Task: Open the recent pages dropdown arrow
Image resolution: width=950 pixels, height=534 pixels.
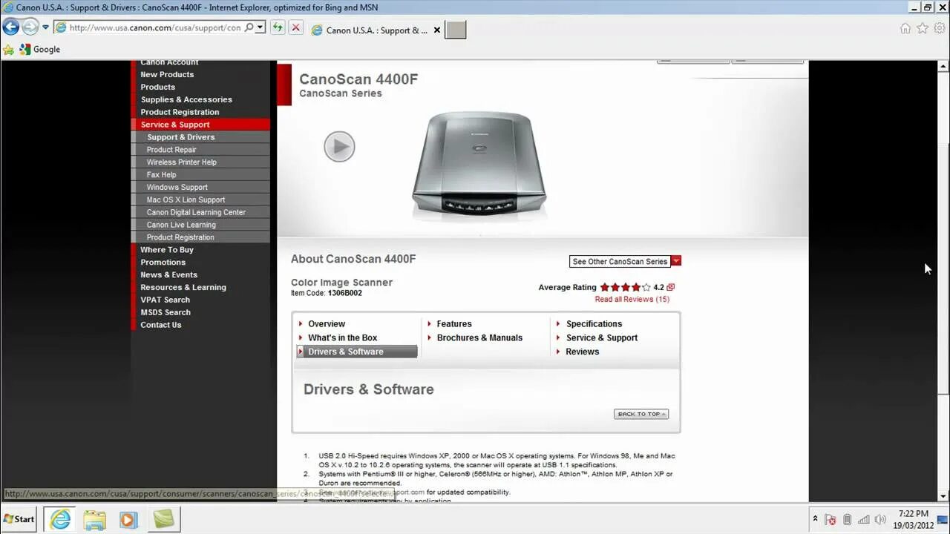Action: pos(45,27)
